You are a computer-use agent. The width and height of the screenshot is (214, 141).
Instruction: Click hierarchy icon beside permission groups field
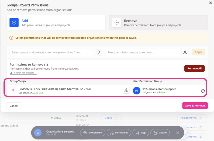click(185, 52)
